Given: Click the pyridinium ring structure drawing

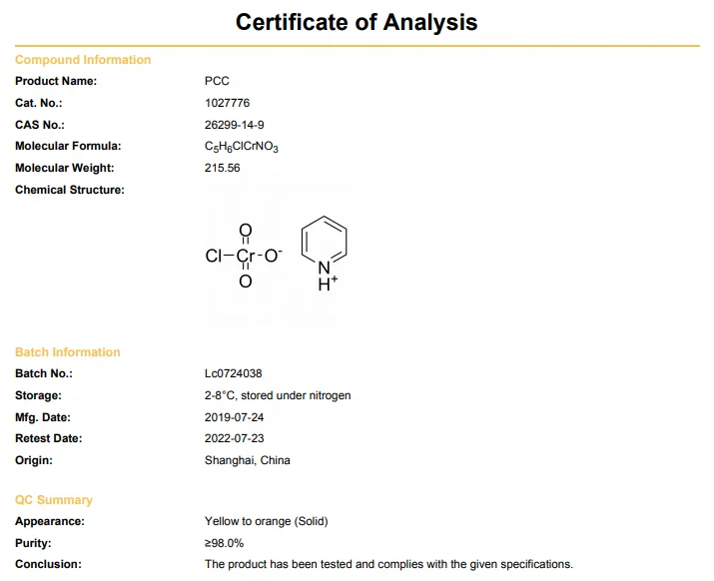Looking at the screenshot, I should 324,255.
